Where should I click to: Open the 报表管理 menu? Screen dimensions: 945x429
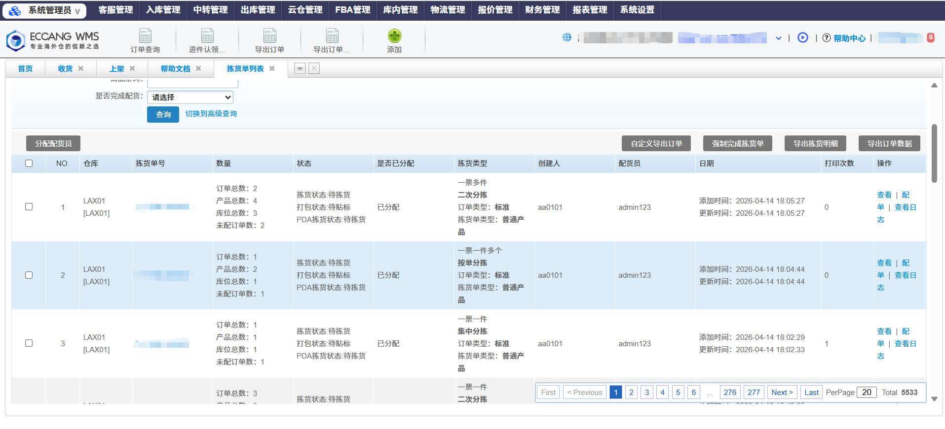click(x=590, y=10)
